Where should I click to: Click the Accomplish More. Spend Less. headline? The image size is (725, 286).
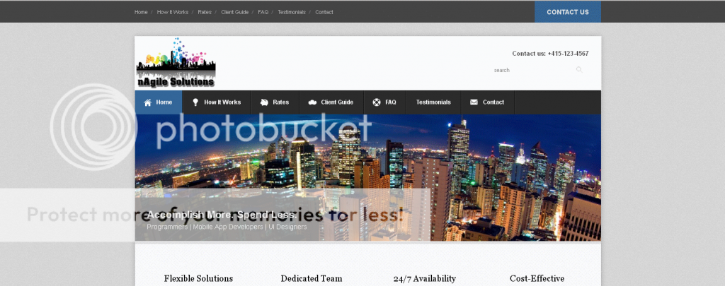[222, 215]
